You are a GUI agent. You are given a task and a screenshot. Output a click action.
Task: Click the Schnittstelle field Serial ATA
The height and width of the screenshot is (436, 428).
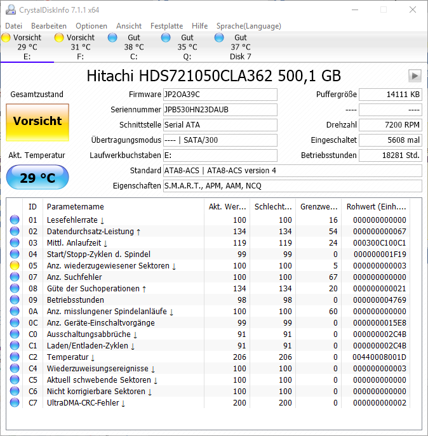click(x=220, y=125)
